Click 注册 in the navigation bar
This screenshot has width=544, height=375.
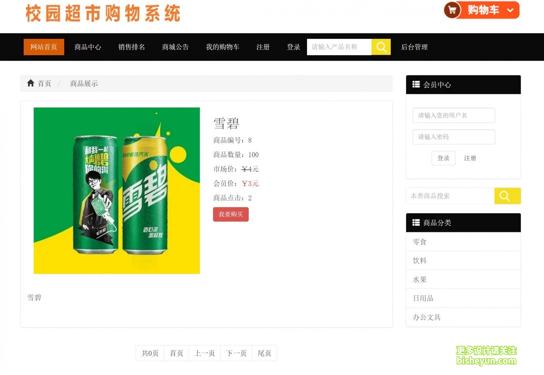coord(263,47)
